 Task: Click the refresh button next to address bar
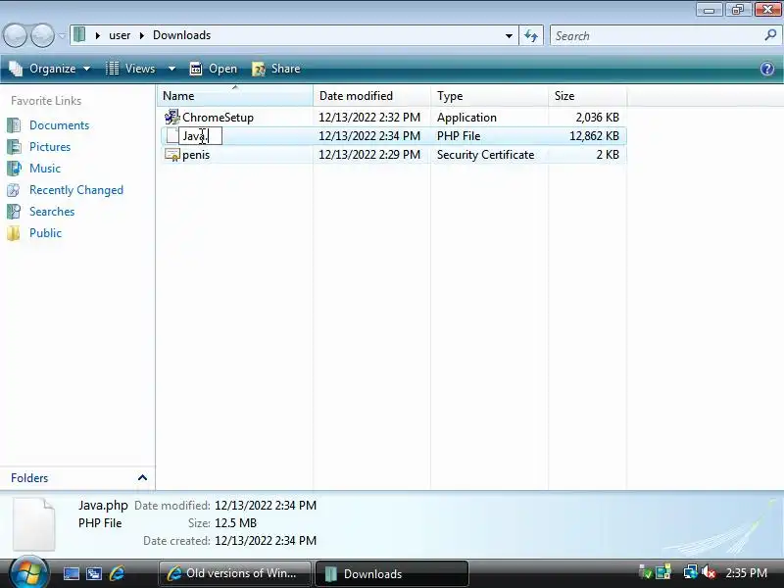pyautogui.click(x=531, y=35)
